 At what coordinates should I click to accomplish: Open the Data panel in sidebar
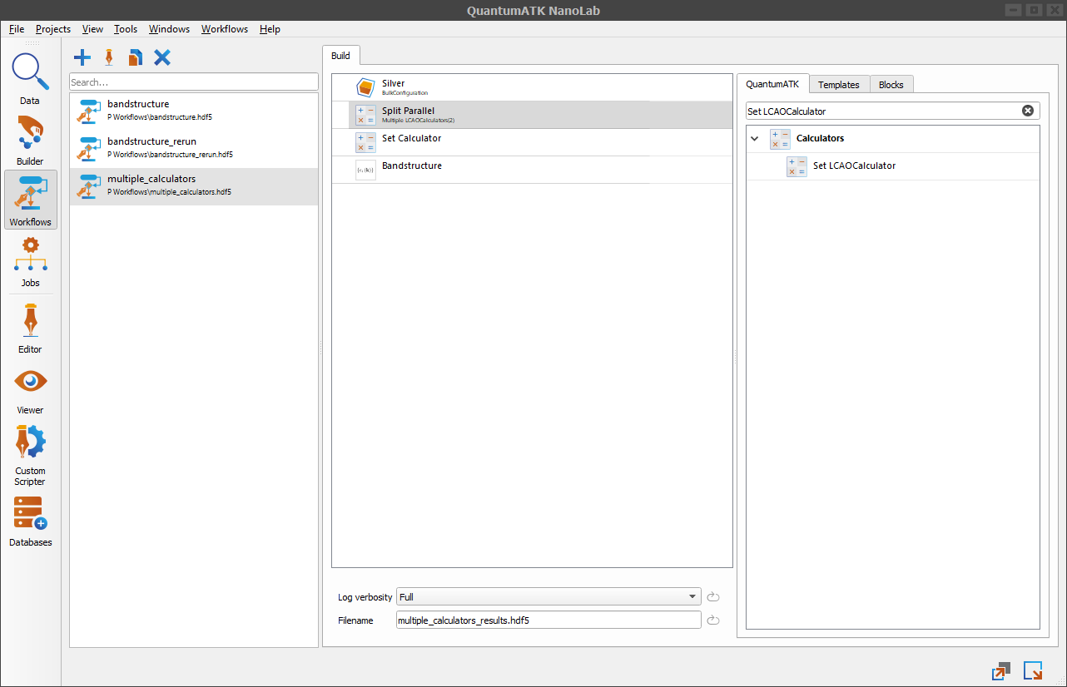[30, 79]
